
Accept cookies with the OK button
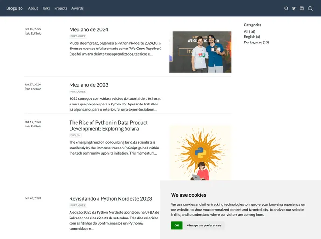[x=177, y=225]
